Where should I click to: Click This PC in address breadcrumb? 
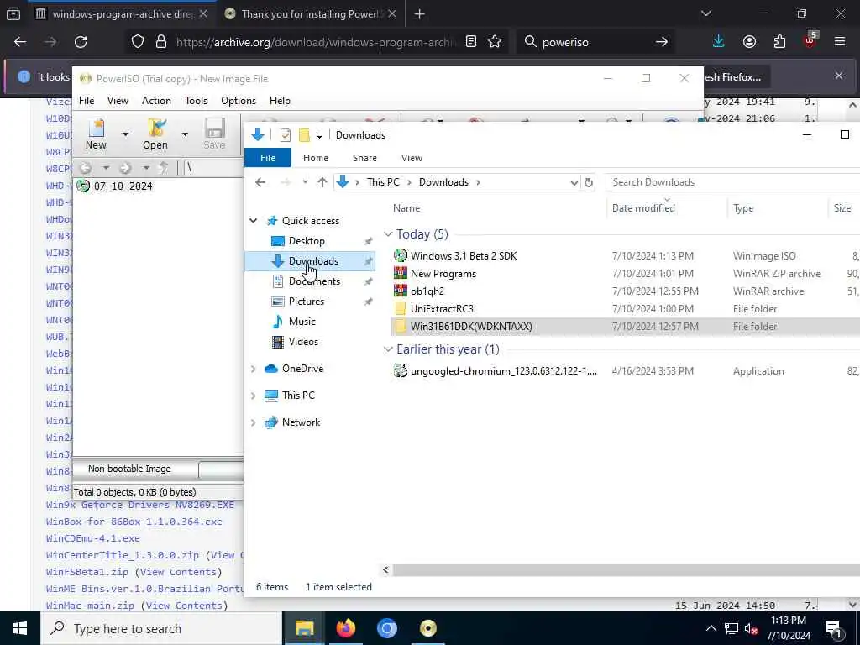pos(383,182)
